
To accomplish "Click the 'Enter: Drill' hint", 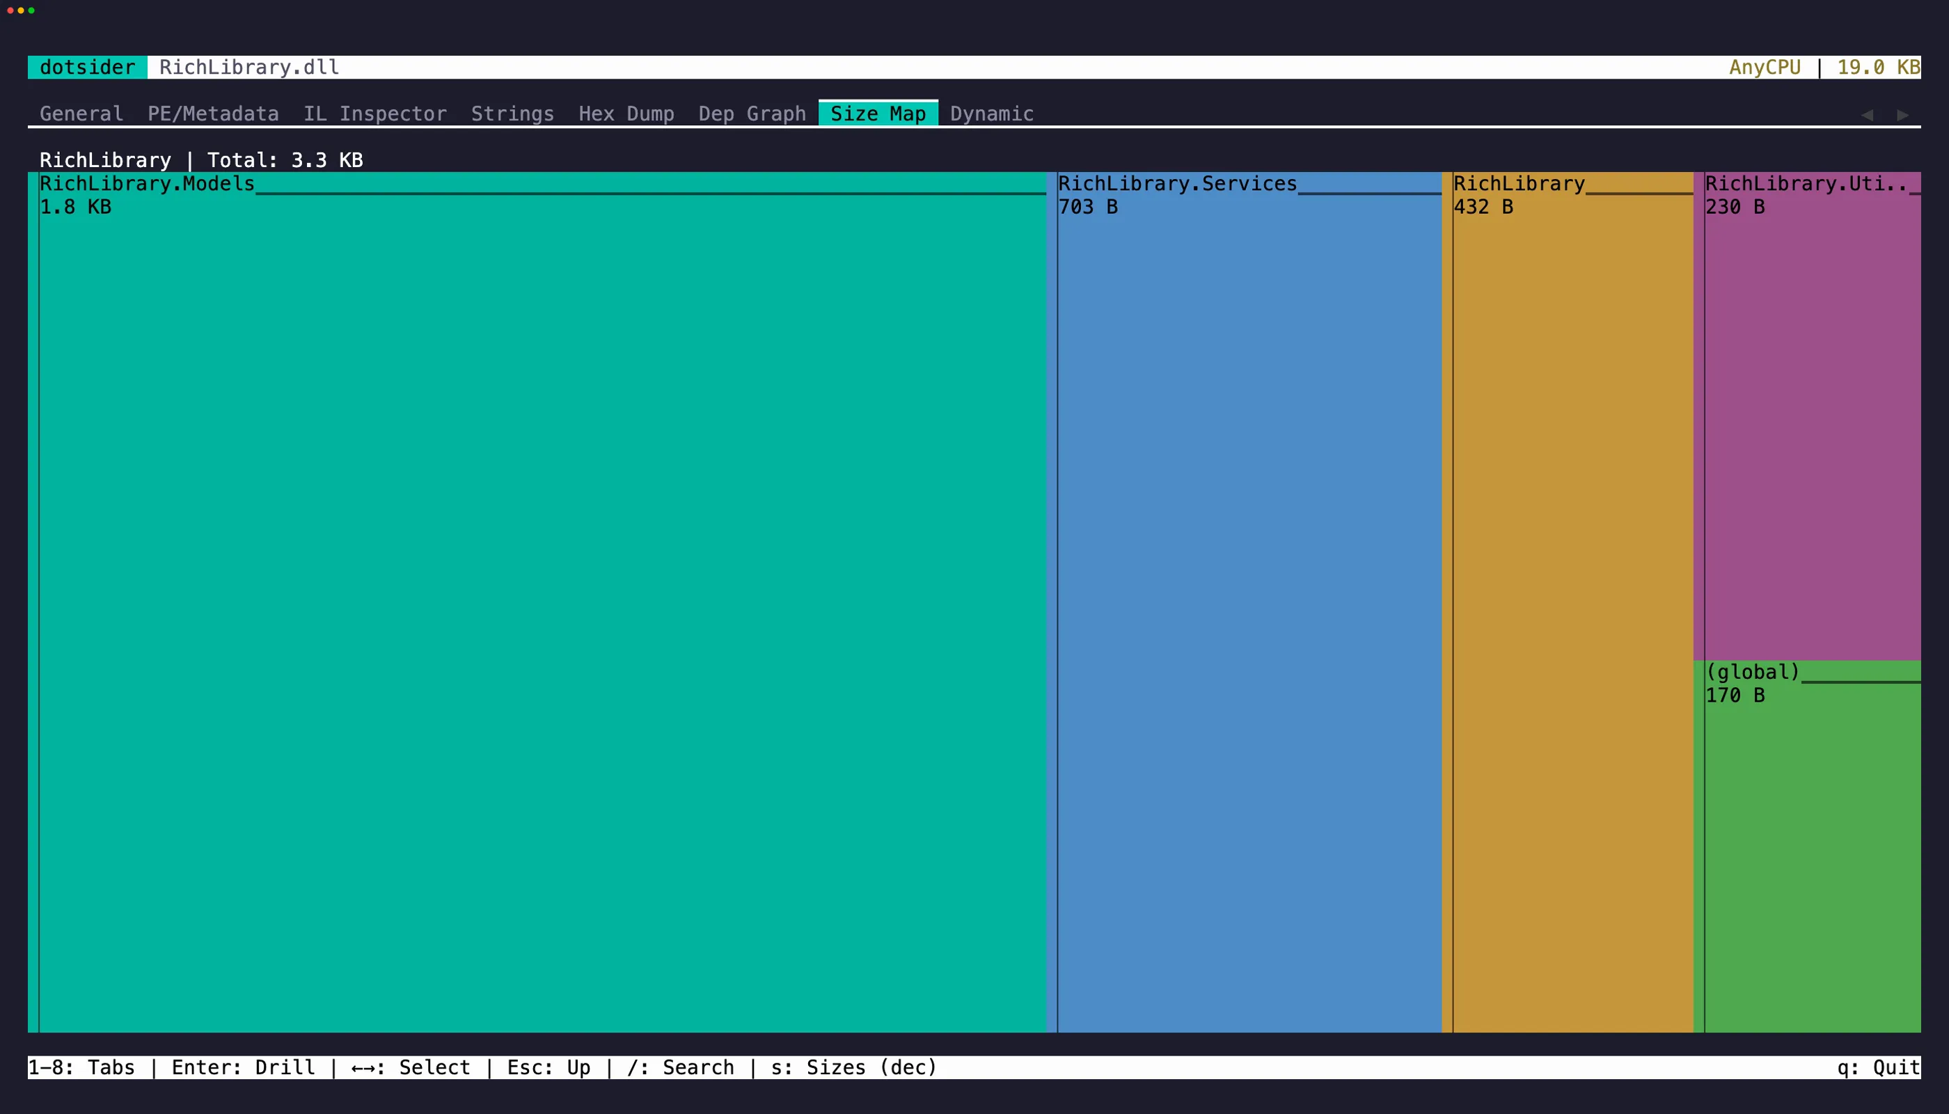I will point(243,1067).
